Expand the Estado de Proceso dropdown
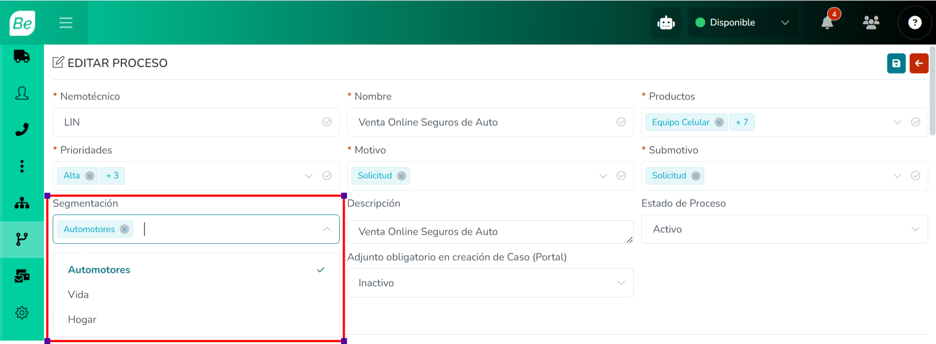Image resolution: width=936 pixels, height=344 pixels. [x=784, y=229]
